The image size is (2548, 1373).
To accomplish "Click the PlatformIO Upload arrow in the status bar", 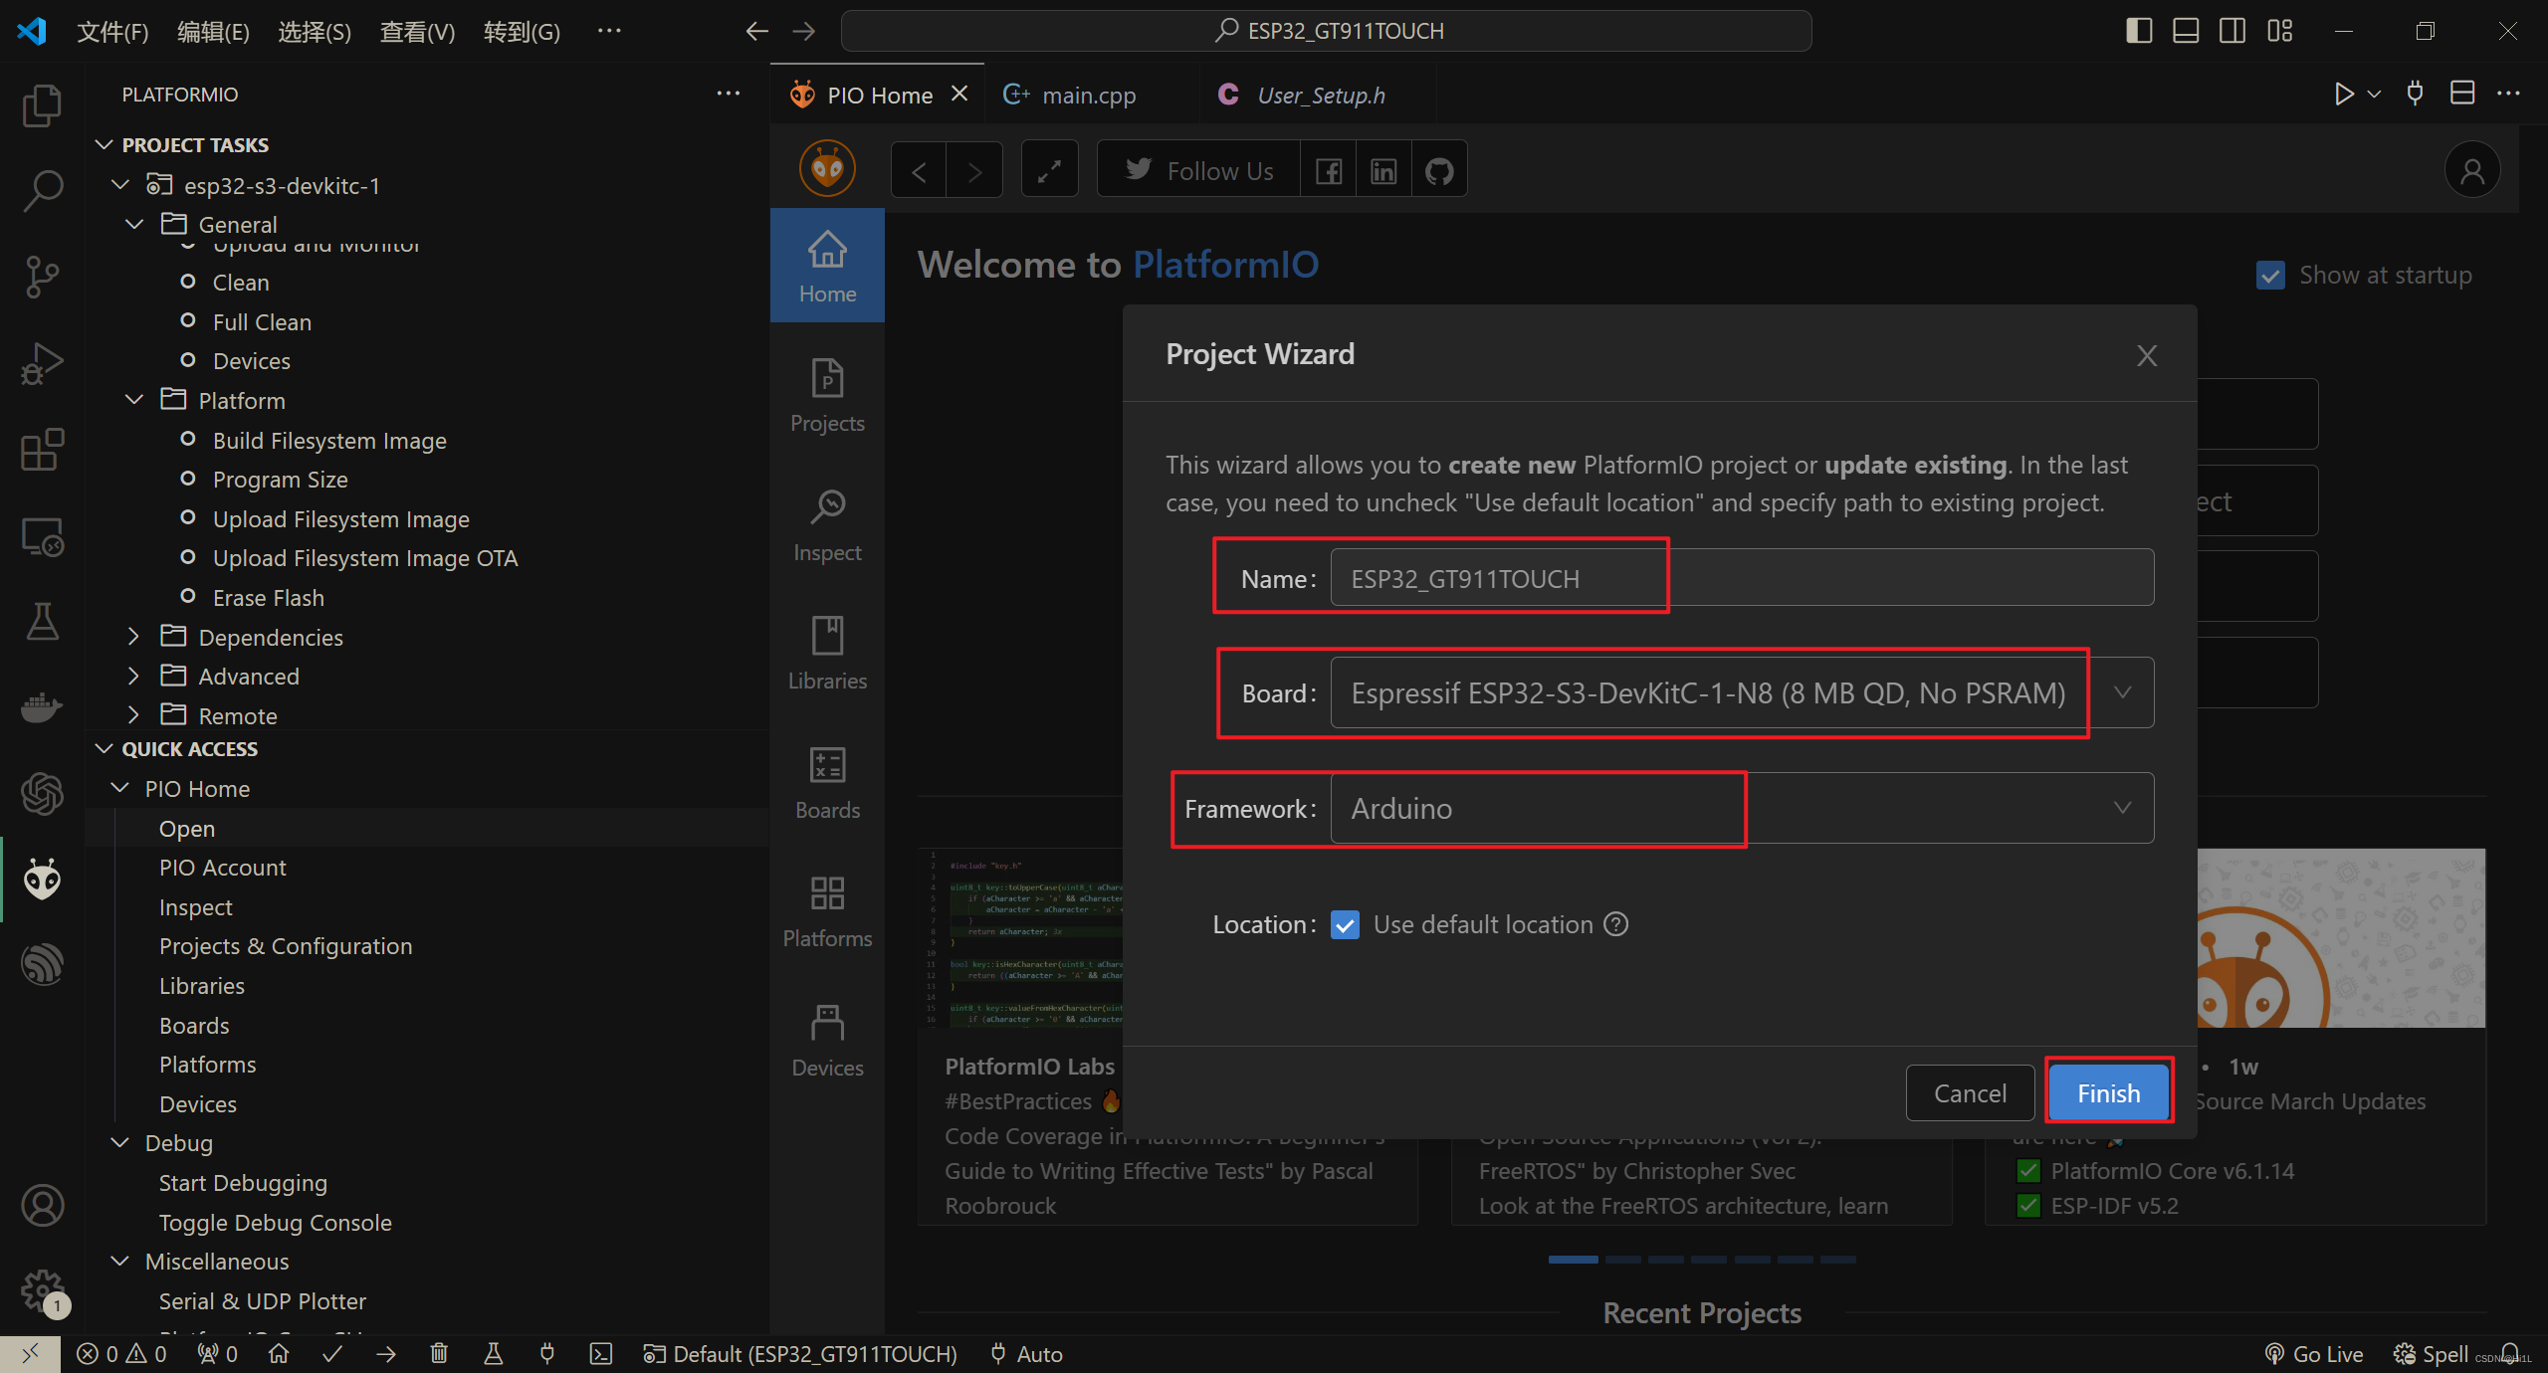I will click(x=386, y=1354).
